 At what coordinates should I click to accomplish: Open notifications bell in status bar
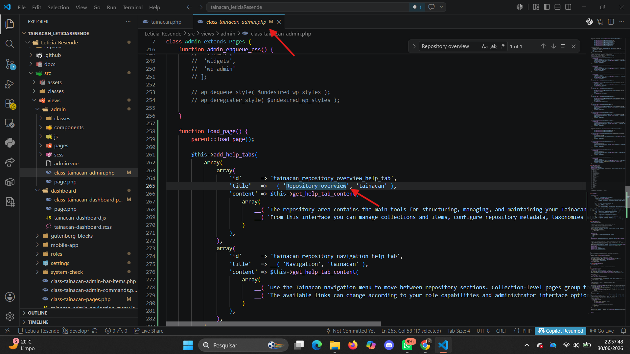point(623,331)
